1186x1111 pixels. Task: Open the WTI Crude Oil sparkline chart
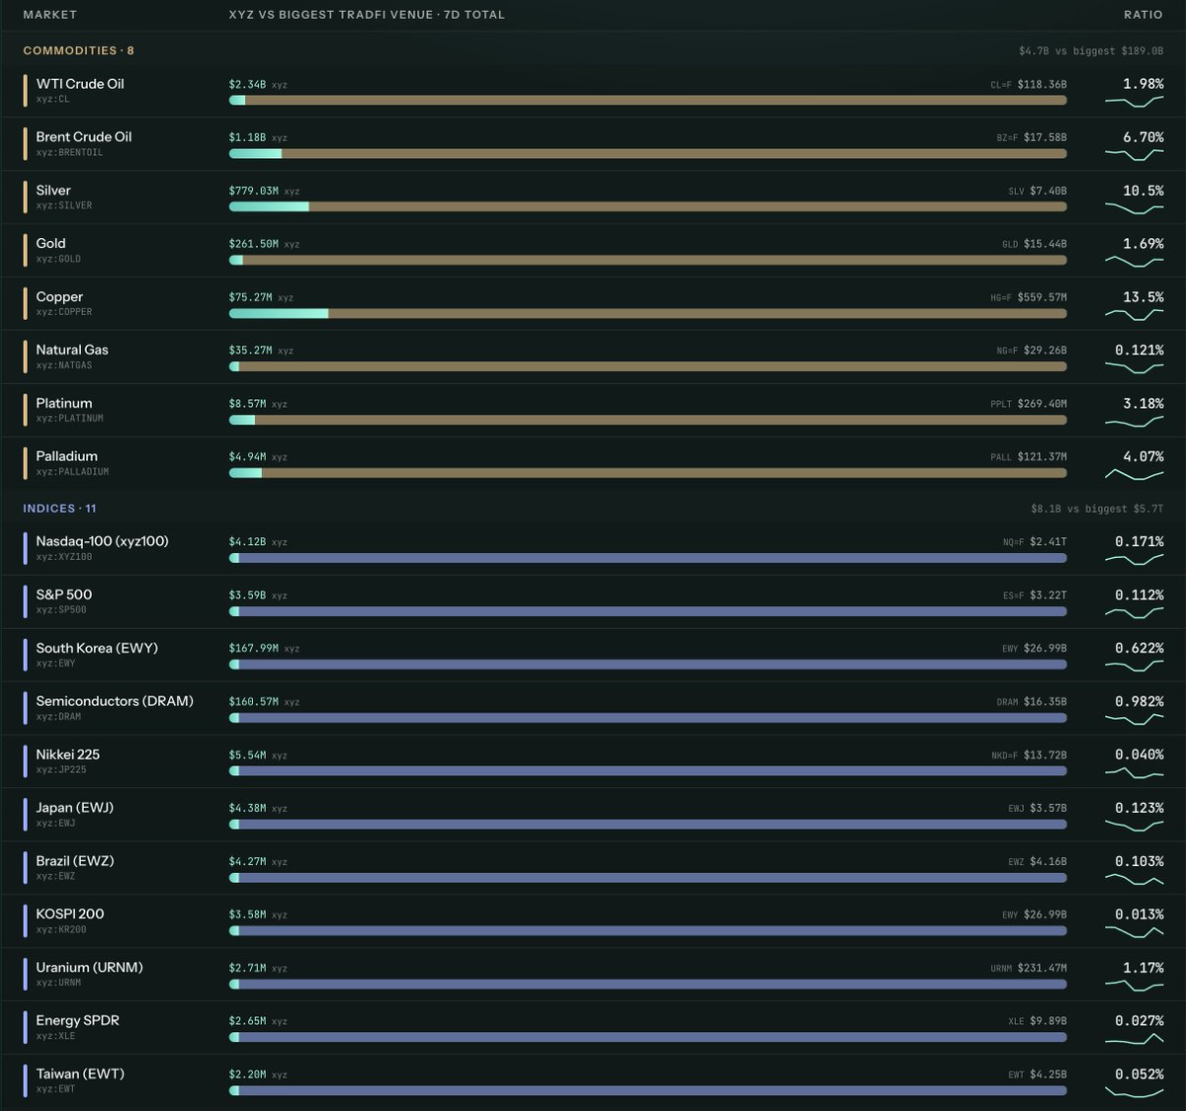[x=1135, y=102]
